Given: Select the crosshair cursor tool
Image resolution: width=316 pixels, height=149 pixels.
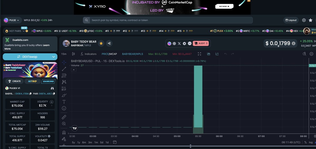Looking at the screenshot, I should click(64, 63).
